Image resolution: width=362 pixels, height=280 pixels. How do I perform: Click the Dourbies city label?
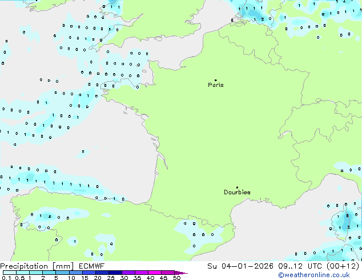237,192
